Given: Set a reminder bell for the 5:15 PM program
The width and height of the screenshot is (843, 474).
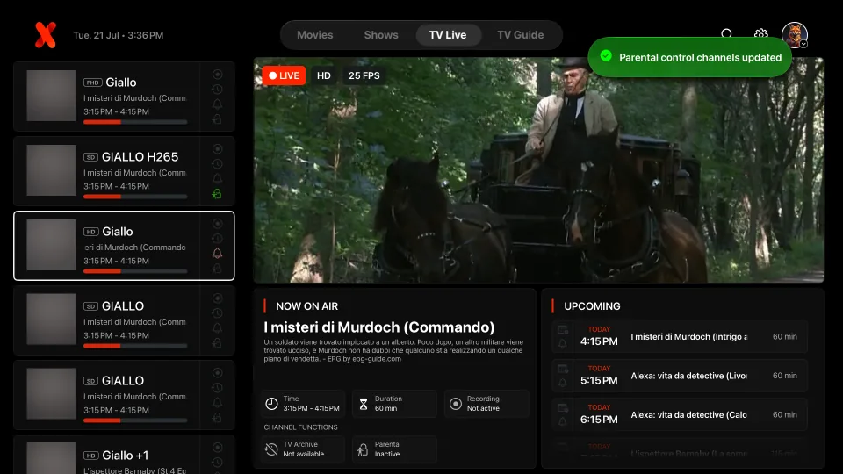Looking at the screenshot, I should pos(563,383).
